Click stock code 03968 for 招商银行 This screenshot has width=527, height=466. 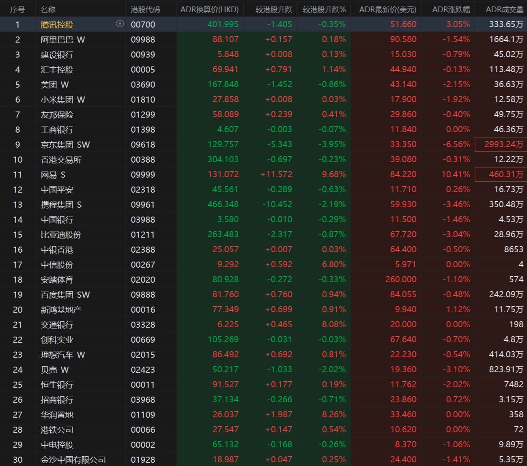(143, 400)
